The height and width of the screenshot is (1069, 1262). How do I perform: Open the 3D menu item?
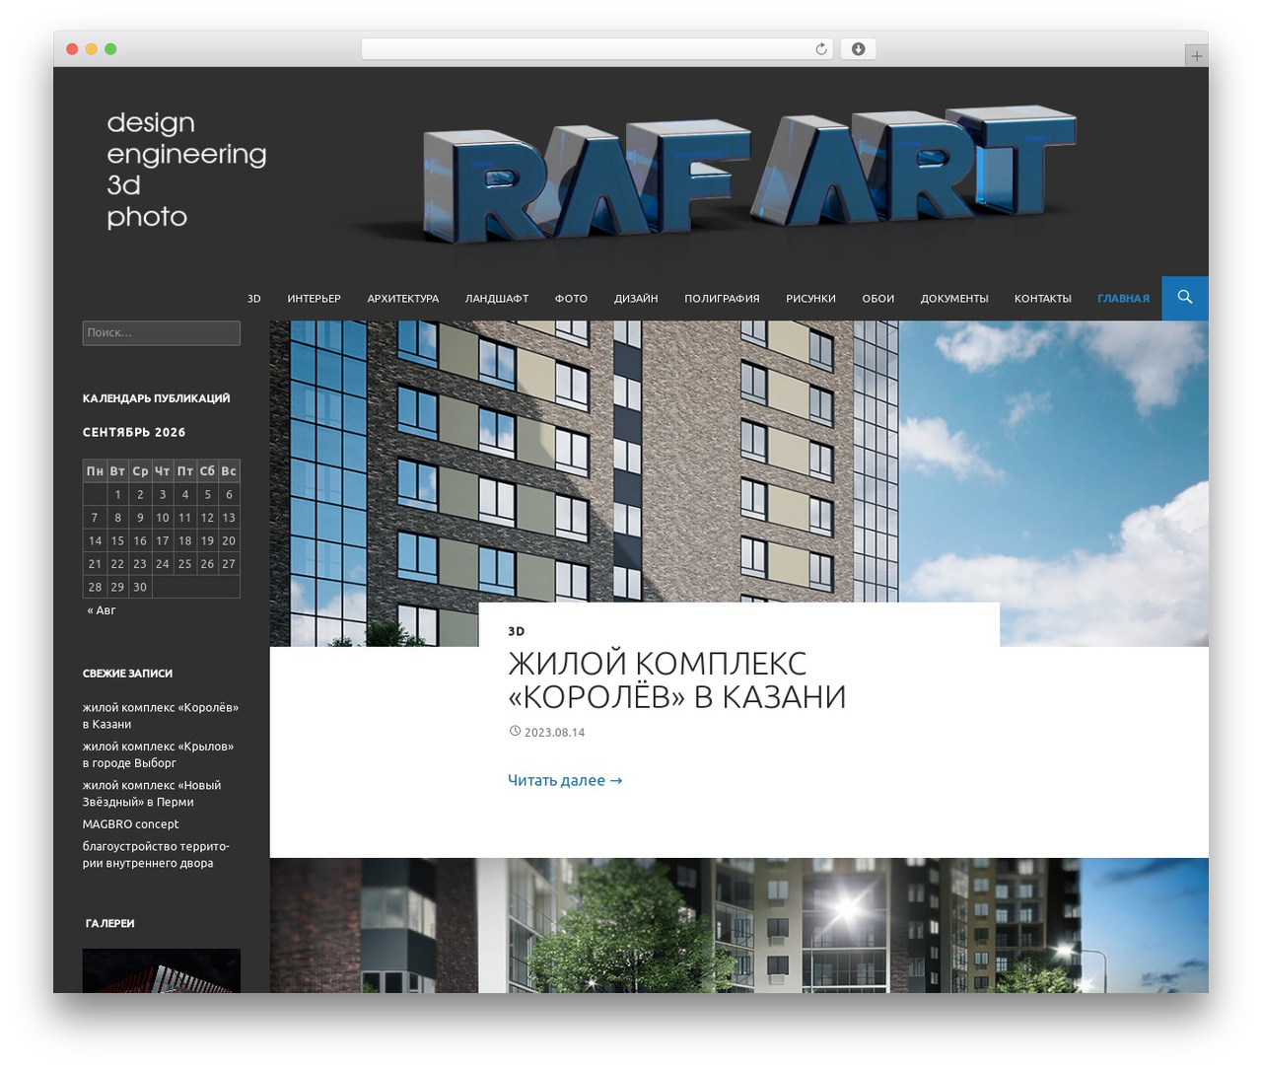click(x=254, y=299)
